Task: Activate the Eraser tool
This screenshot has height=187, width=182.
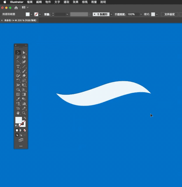Action: tap(24, 76)
